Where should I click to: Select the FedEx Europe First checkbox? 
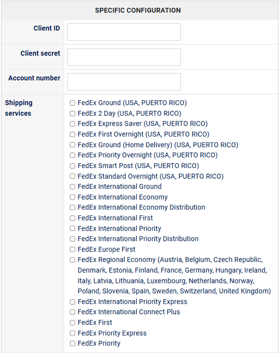pyautogui.click(x=73, y=249)
